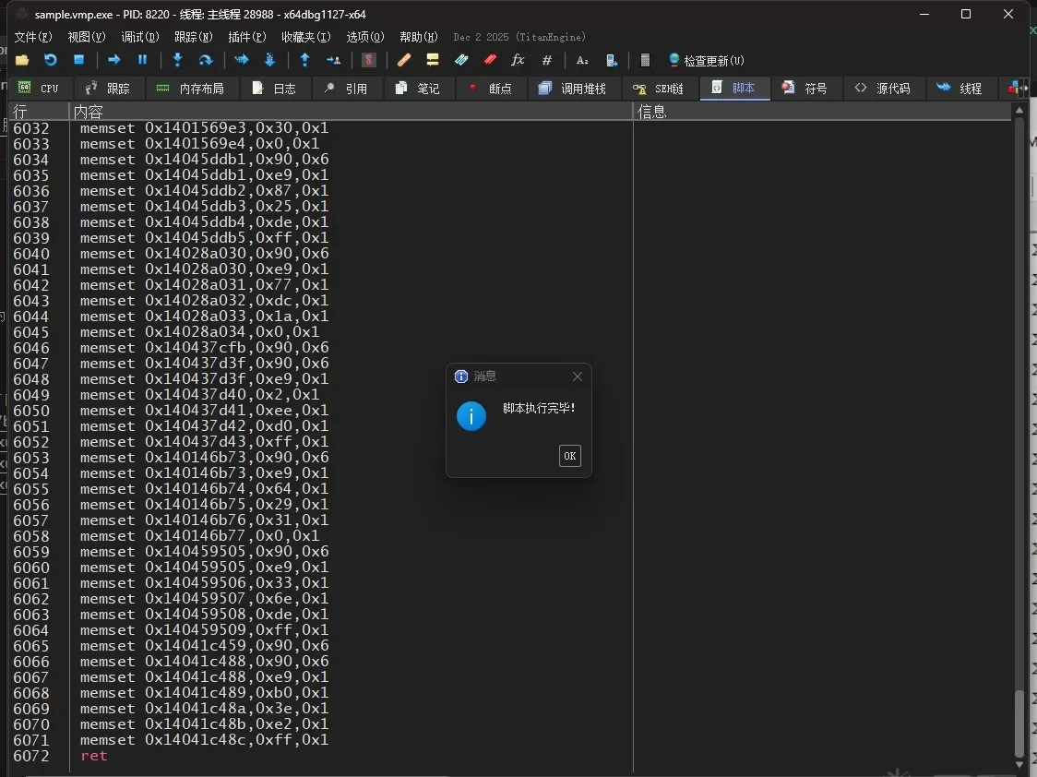The width and height of the screenshot is (1037, 777).
Task: Open the patches bandage icon
Action: pyautogui.click(x=404, y=60)
